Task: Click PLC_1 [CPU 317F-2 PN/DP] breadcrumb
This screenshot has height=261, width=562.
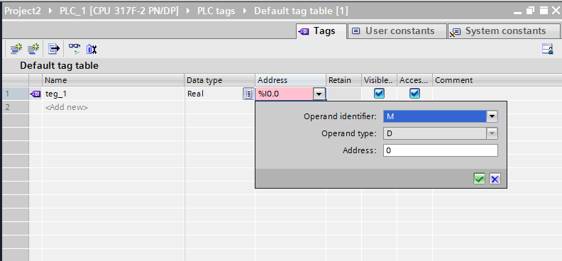Action: (x=119, y=11)
